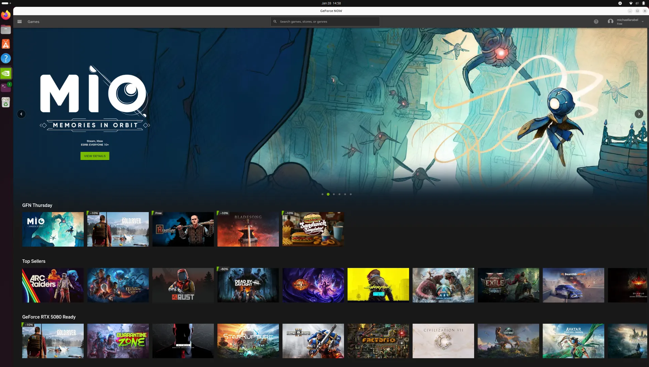Open the Trash from the dock
649x367 pixels.
[x=6, y=102]
